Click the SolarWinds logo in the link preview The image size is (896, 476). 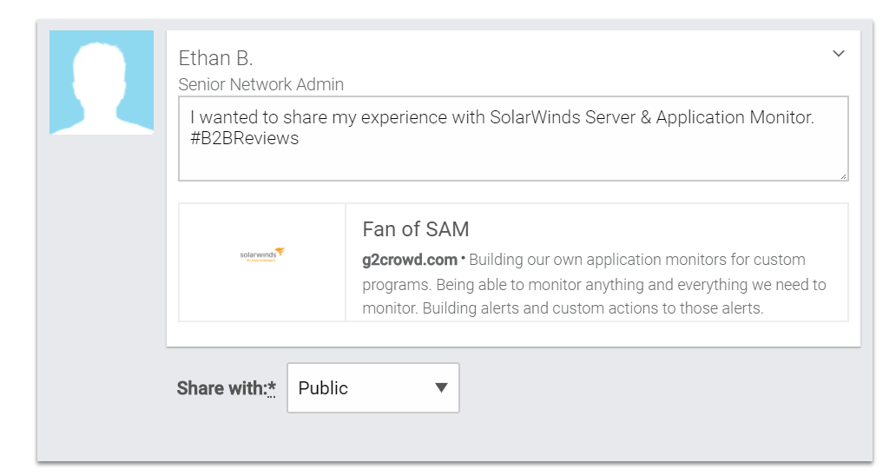262,255
